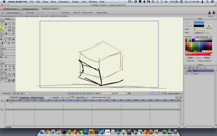Viewport: 217px width, 136px height.
Task: Select the Pan Workspace hand tool
Action: pos(2,81)
